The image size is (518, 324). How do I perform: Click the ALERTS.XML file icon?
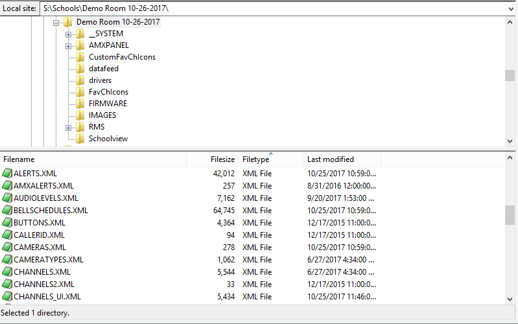tap(7, 174)
